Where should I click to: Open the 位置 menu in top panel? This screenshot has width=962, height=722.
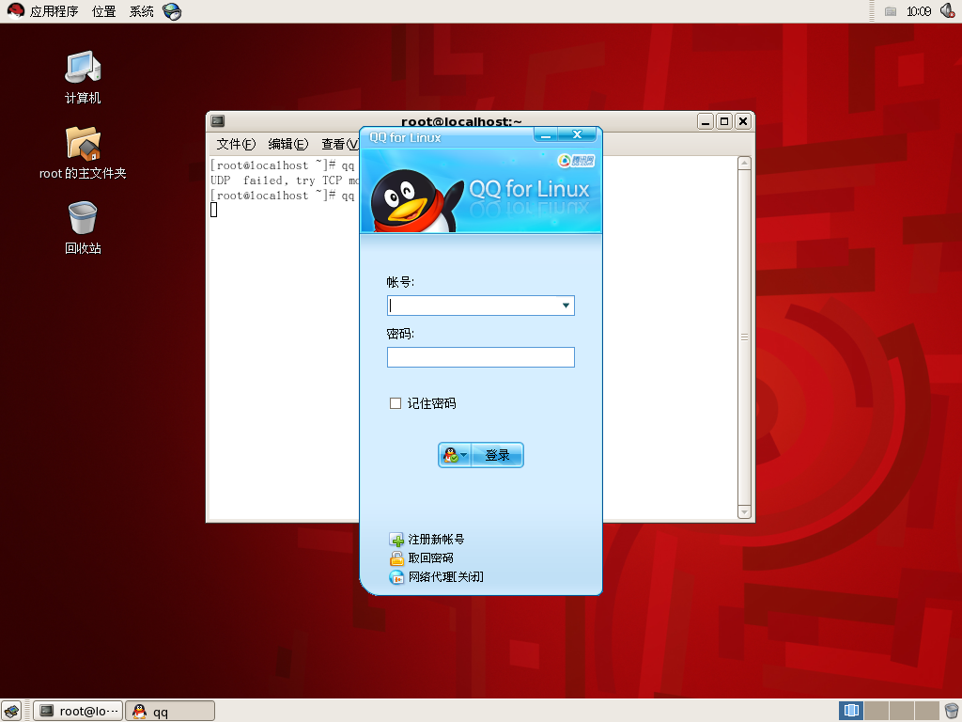(103, 11)
